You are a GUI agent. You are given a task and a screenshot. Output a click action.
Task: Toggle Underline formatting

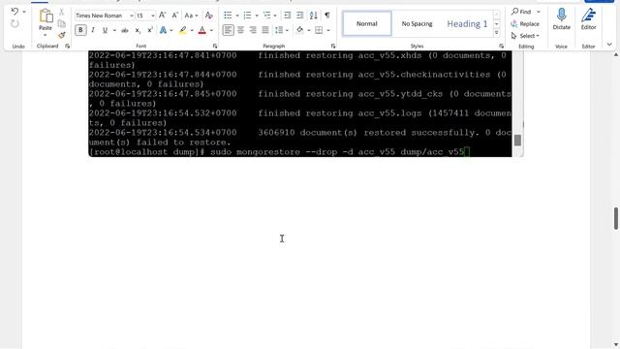(x=106, y=30)
